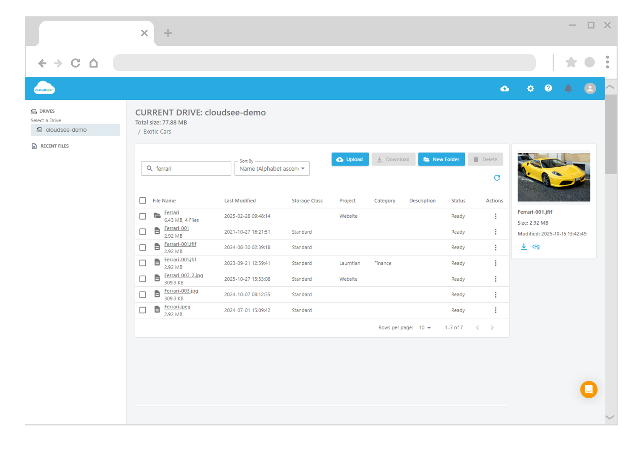The image size is (639, 451).
Task: Change rows per page dropdown
Action: click(x=425, y=327)
